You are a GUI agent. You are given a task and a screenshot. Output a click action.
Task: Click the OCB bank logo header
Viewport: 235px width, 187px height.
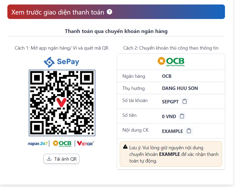click(171, 62)
